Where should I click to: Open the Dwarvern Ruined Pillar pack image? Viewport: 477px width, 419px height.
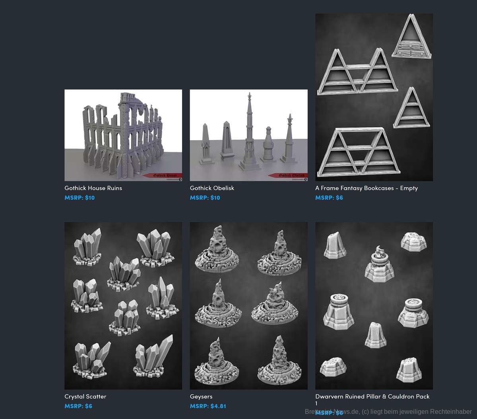click(374, 306)
